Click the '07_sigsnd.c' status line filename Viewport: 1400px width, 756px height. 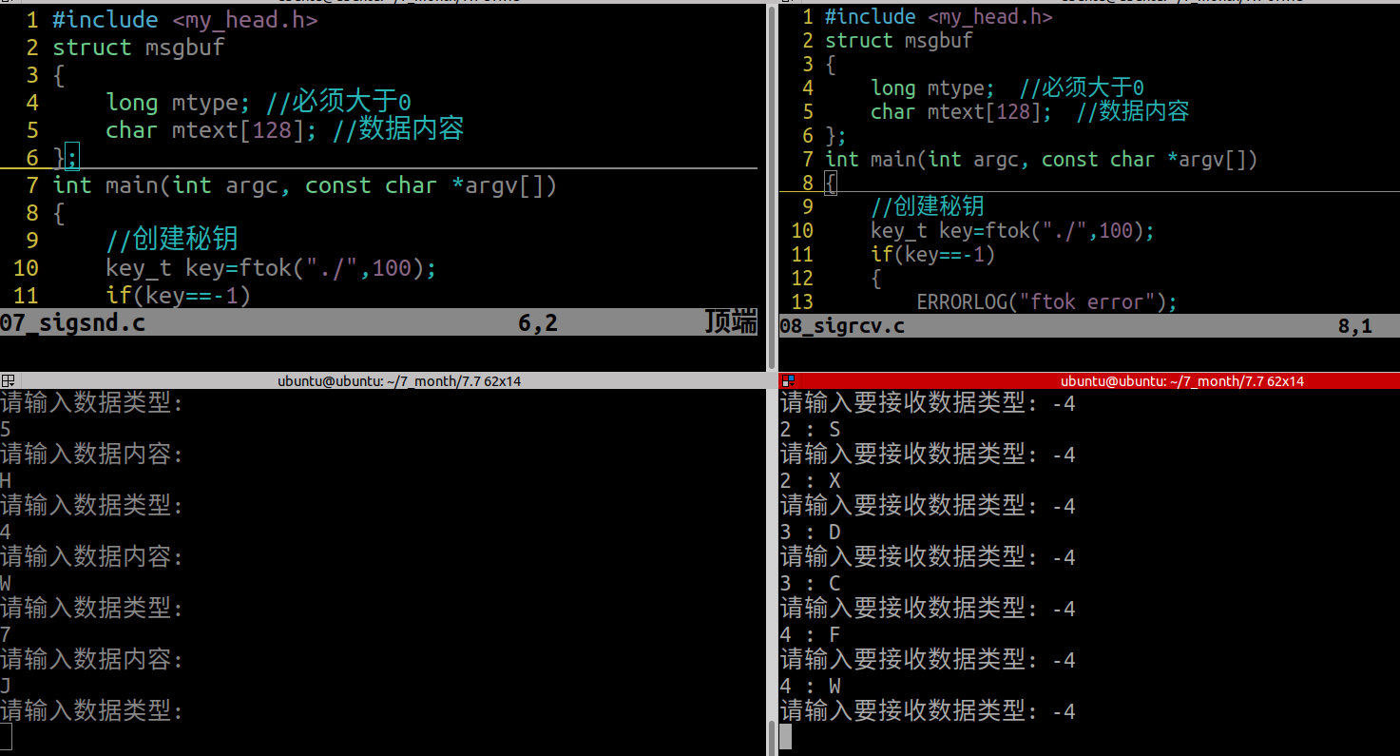(73, 323)
